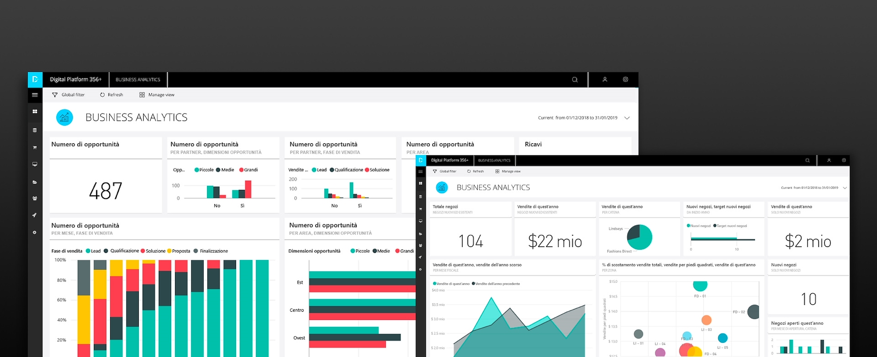Screen dimensions: 877x357
Task: Click the monitor sidebar icon in the small window
Action: click(x=421, y=221)
